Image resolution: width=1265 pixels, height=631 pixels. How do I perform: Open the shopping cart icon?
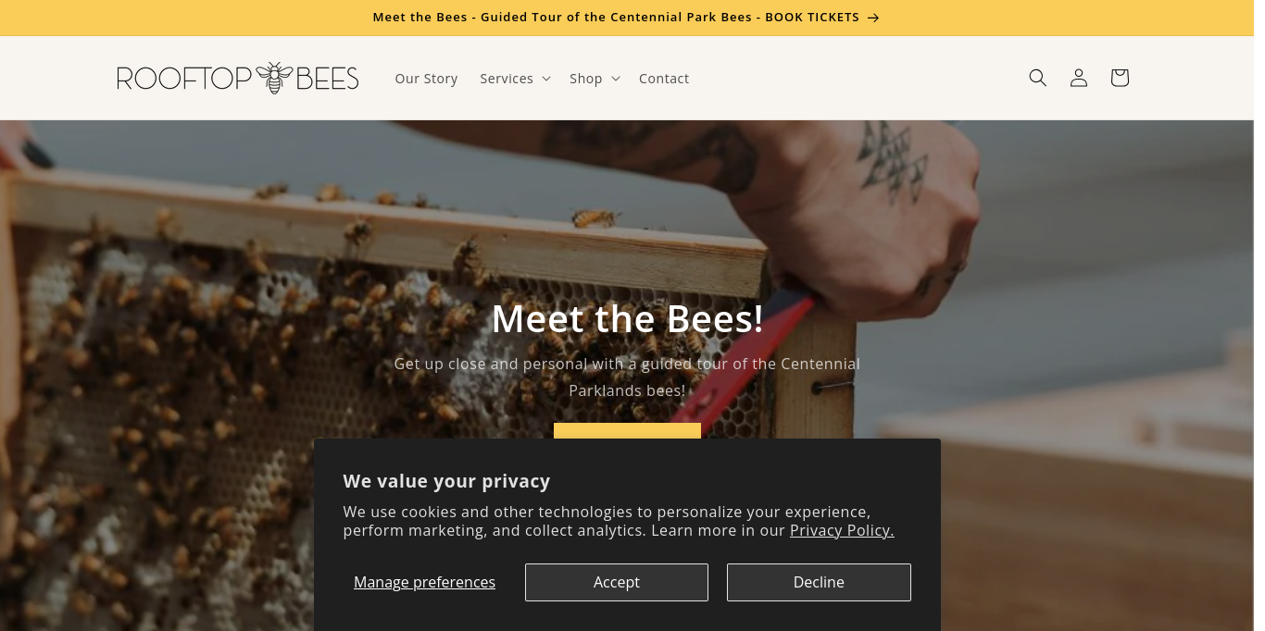(1119, 78)
